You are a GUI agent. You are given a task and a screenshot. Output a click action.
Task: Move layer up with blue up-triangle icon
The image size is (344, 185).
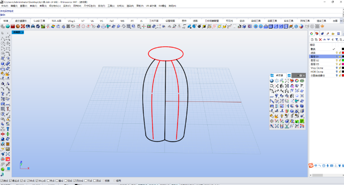[324, 40]
